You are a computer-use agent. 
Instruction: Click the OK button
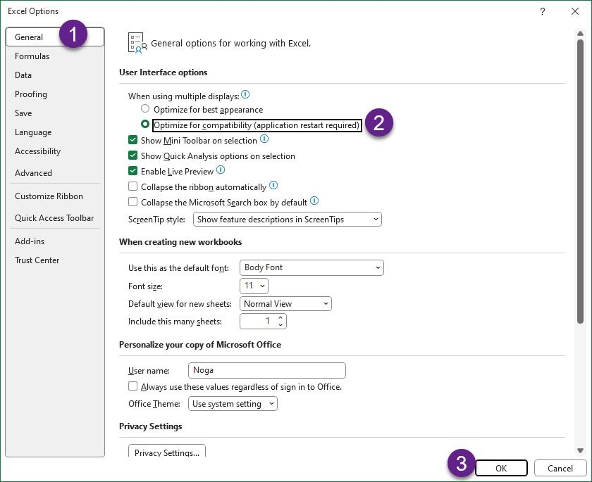(x=501, y=469)
